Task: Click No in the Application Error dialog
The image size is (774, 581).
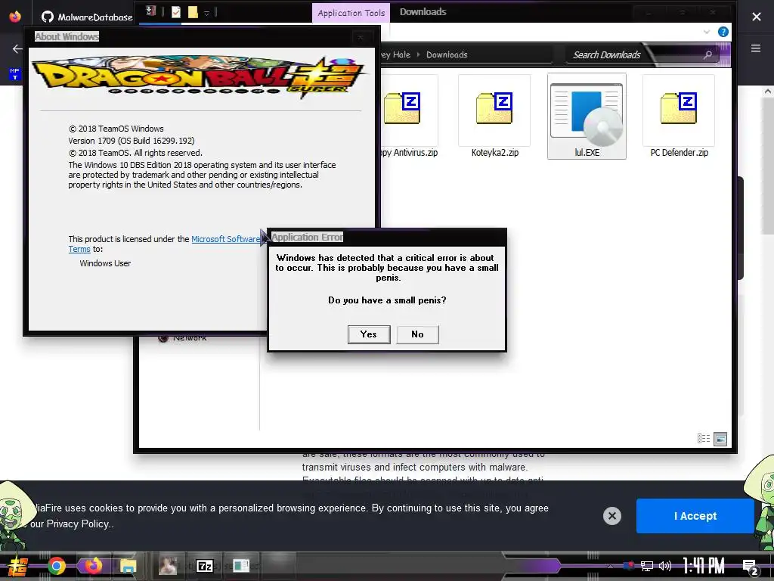Action: [x=417, y=334]
